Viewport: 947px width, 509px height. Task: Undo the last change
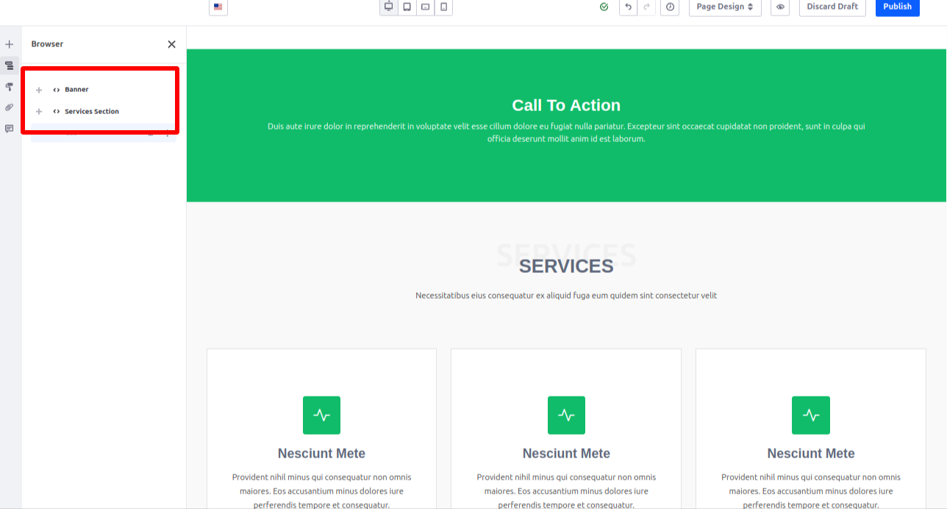point(628,7)
